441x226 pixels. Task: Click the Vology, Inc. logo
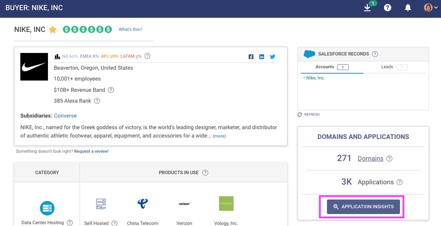(226, 204)
